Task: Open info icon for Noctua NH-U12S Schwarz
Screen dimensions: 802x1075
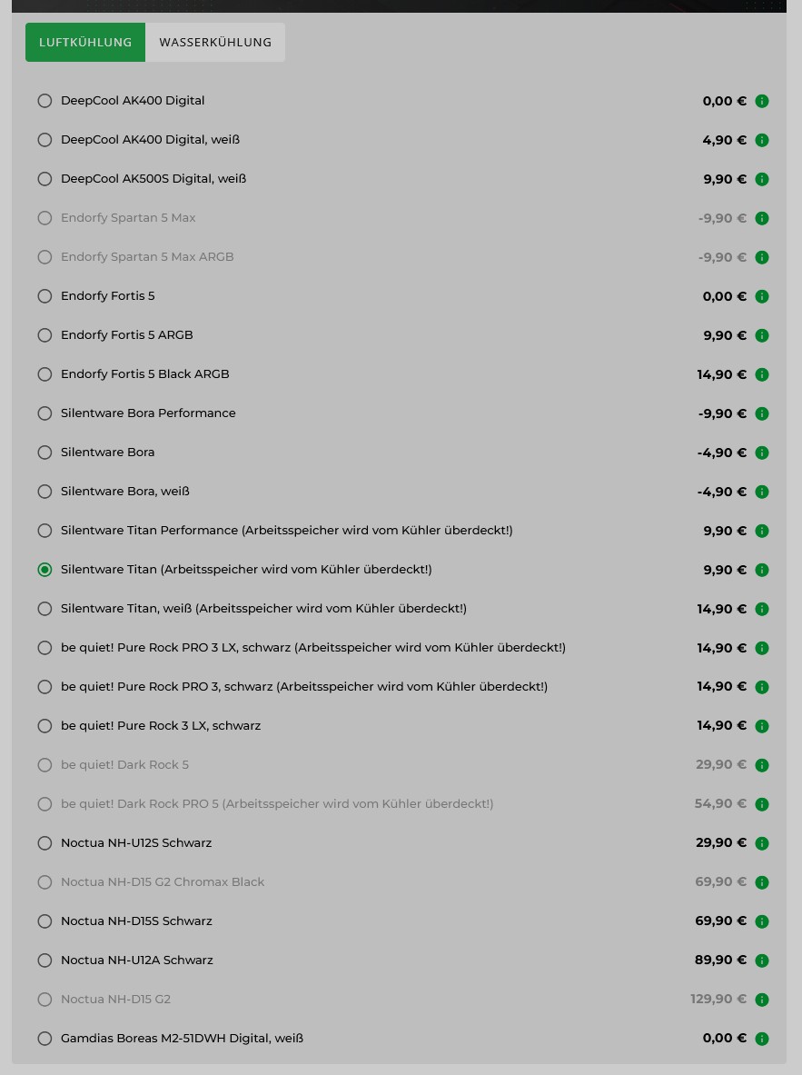Action: pos(762,843)
